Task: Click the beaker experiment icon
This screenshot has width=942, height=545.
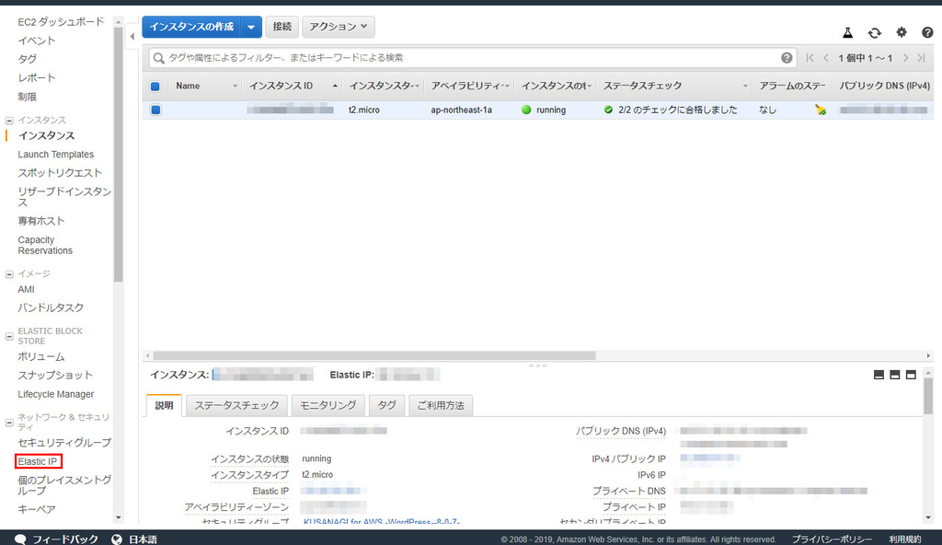Action: 846,31
